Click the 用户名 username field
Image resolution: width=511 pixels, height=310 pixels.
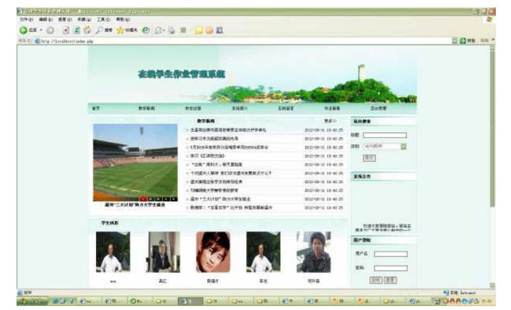(391, 254)
